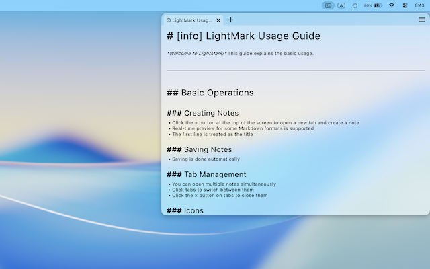Click the 'Saving is done automatically' bullet
Screen dimensions: 430x269
coord(206,159)
